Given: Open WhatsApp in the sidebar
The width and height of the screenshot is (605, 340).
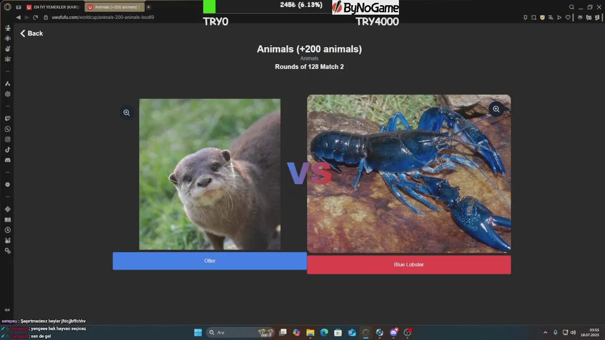Looking at the screenshot, I should click(x=8, y=129).
